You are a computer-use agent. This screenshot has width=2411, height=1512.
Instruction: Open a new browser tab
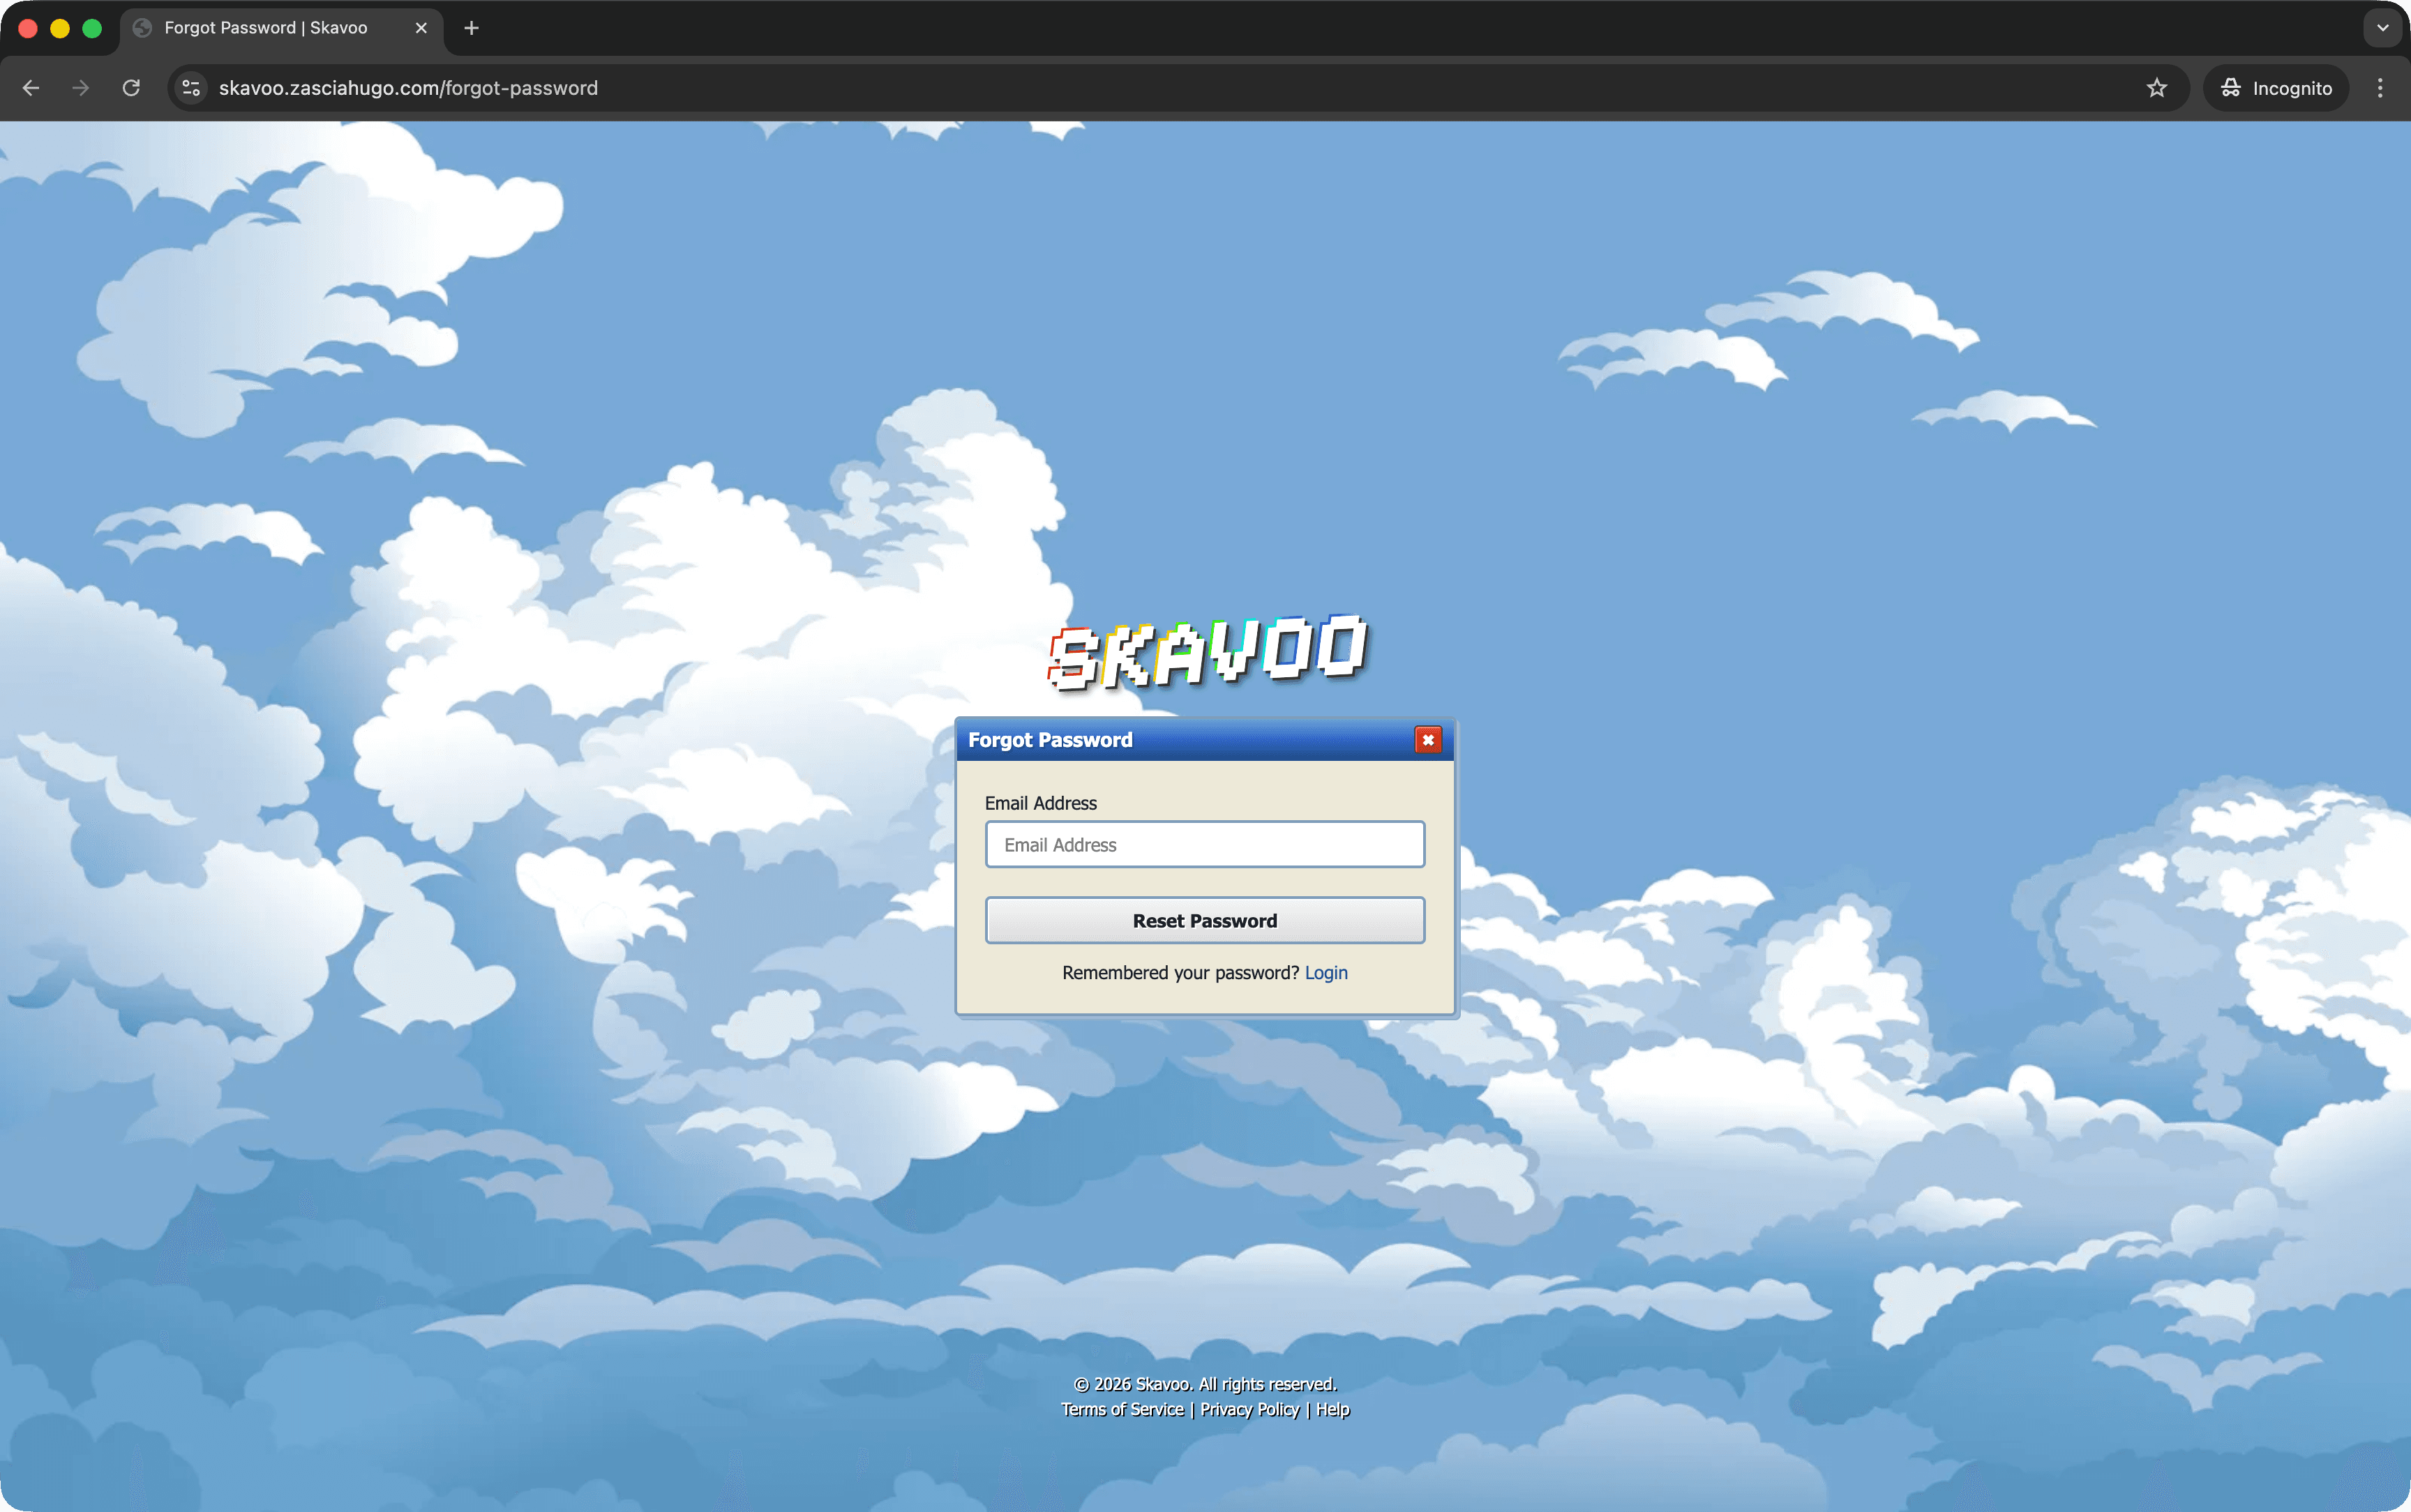click(470, 28)
